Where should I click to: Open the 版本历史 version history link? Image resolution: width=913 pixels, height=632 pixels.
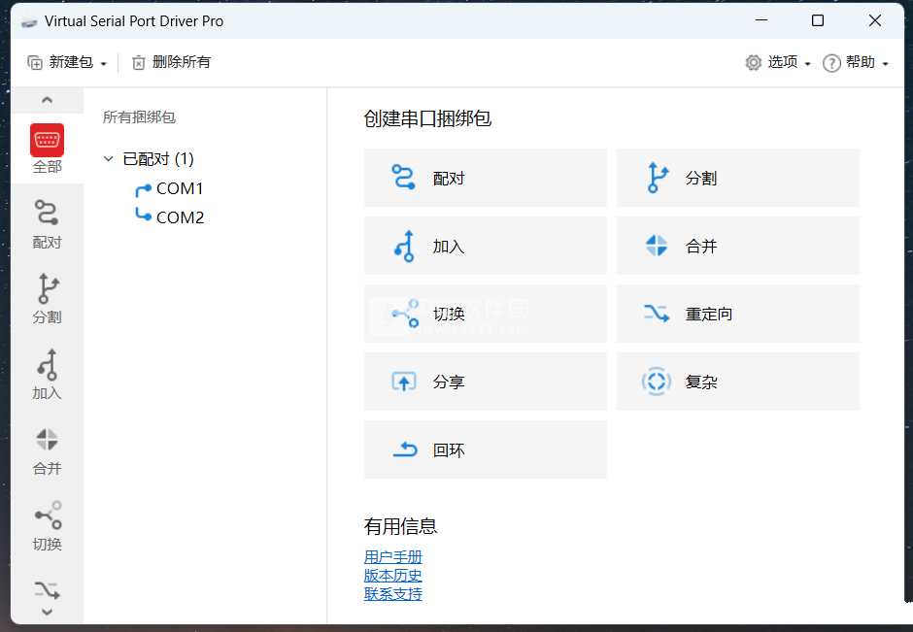pos(393,576)
